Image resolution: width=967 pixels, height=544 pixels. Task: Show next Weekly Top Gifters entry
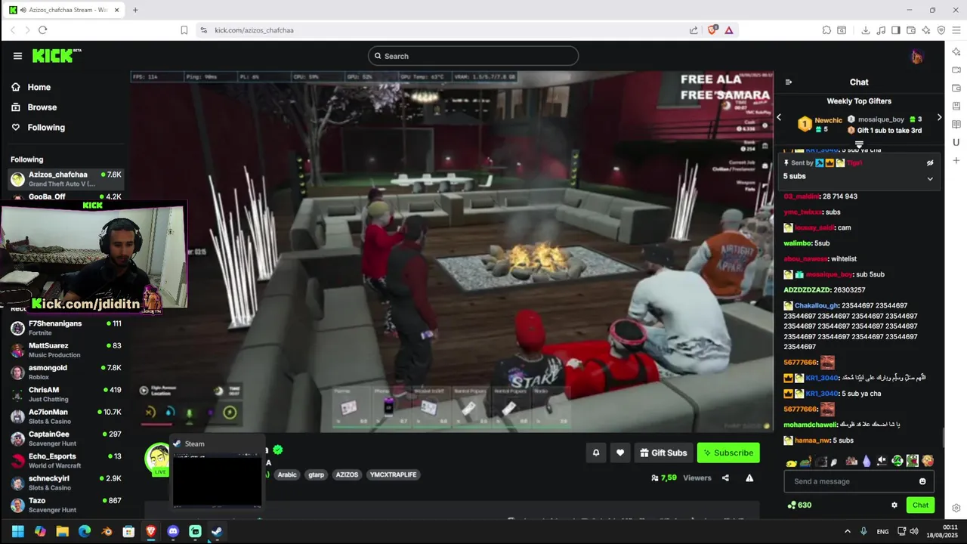939,117
